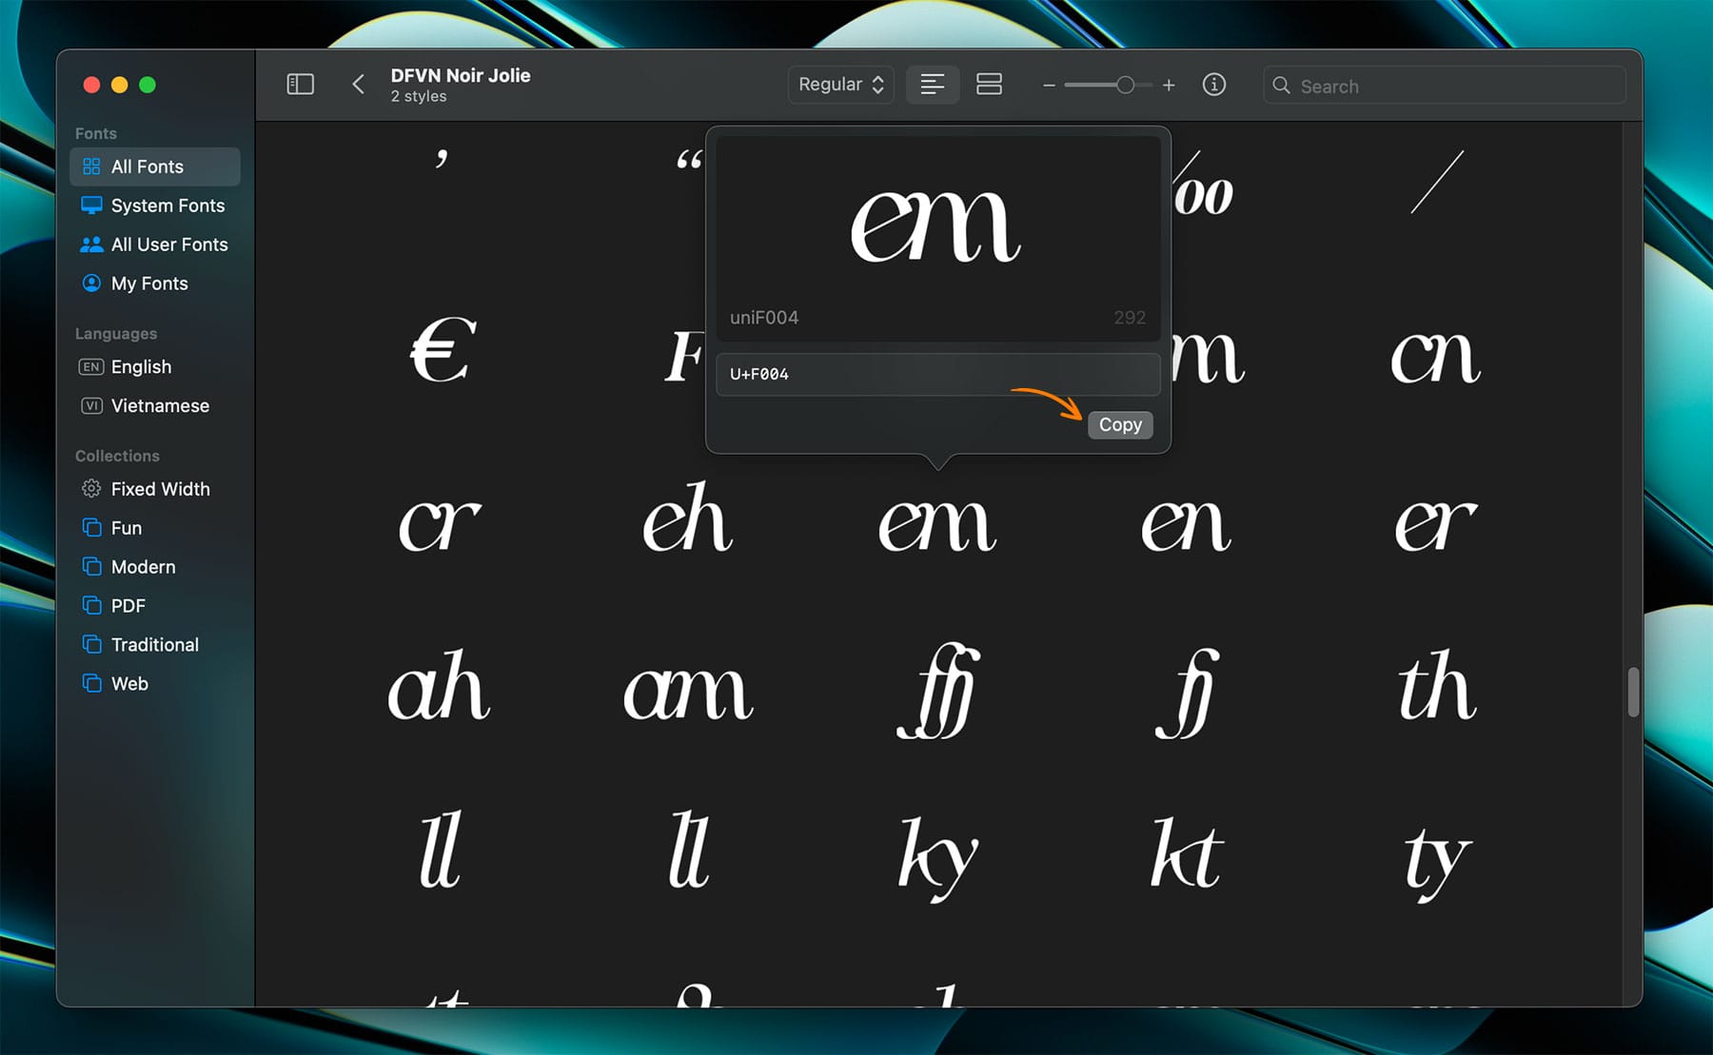Image resolution: width=1713 pixels, height=1055 pixels.
Task: Select the Euro sign glyph
Action: click(x=443, y=350)
